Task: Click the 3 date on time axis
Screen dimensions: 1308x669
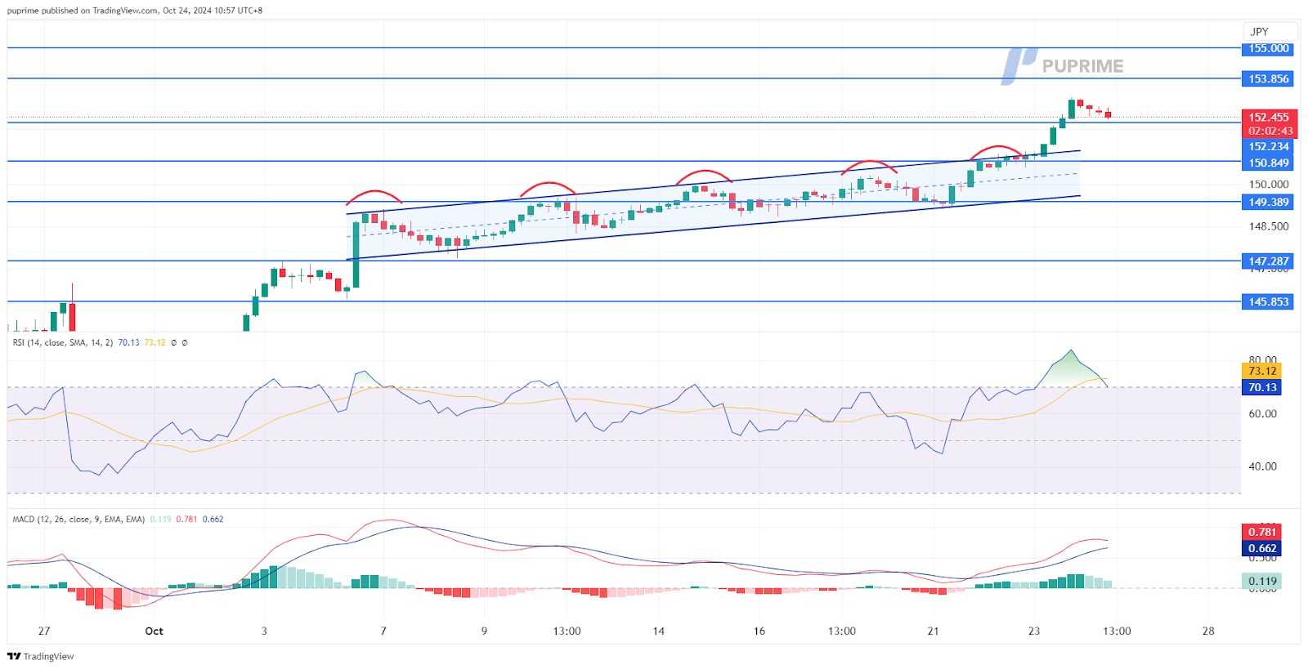Action: click(x=264, y=631)
